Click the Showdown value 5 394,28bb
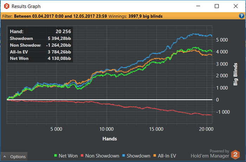Viewport: 246px width, 162px height. (59, 38)
